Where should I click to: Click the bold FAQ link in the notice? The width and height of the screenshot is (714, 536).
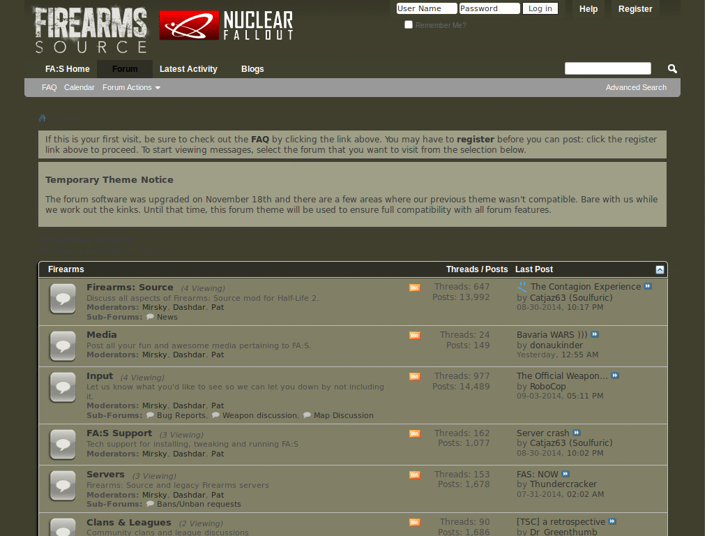click(260, 140)
